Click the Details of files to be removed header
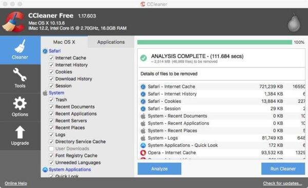 pos(169,74)
